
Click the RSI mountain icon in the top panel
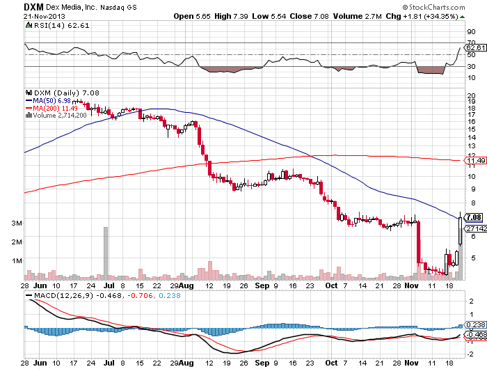coord(29,25)
